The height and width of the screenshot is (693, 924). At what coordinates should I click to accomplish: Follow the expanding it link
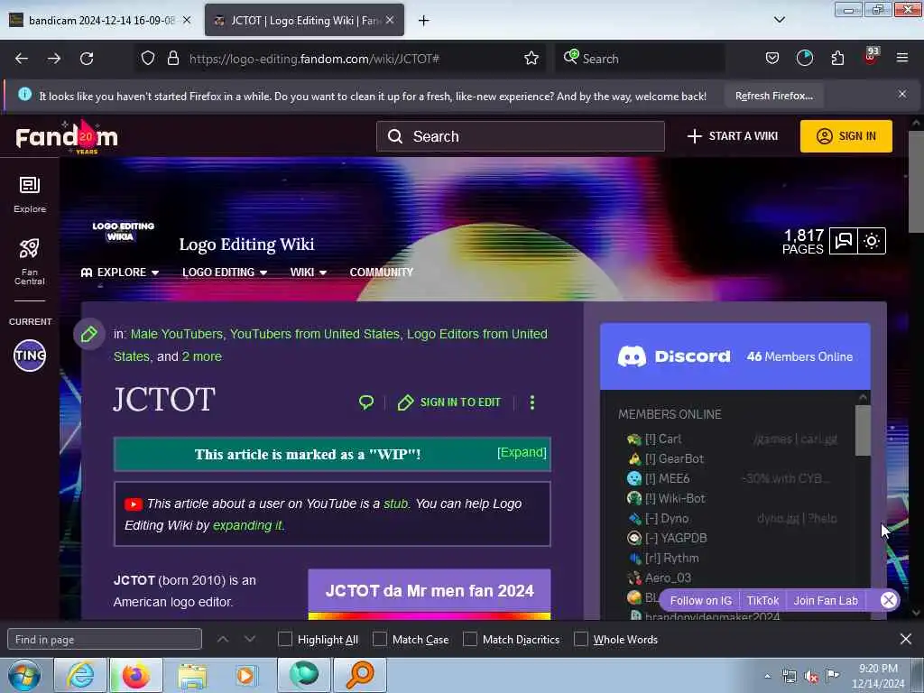(x=247, y=525)
